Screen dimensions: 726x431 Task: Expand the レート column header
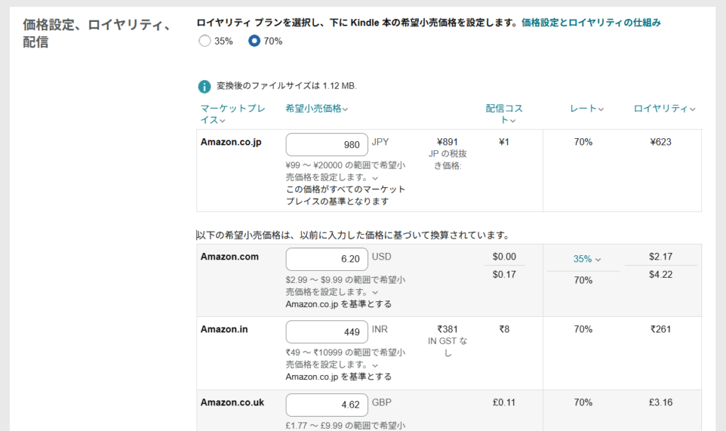(x=586, y=108)
